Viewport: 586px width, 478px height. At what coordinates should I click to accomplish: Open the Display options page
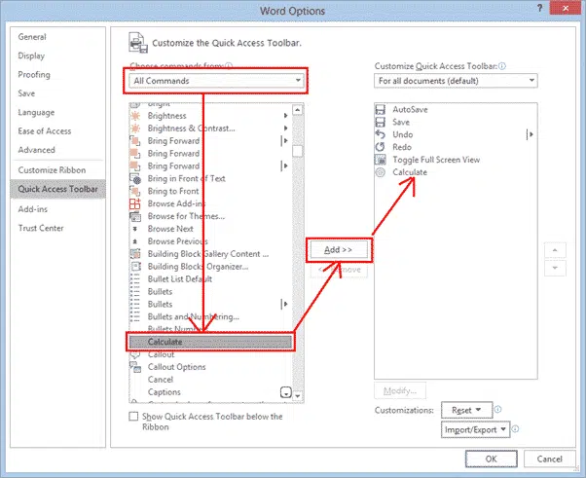pyautogui.click(x=31, y=55)
